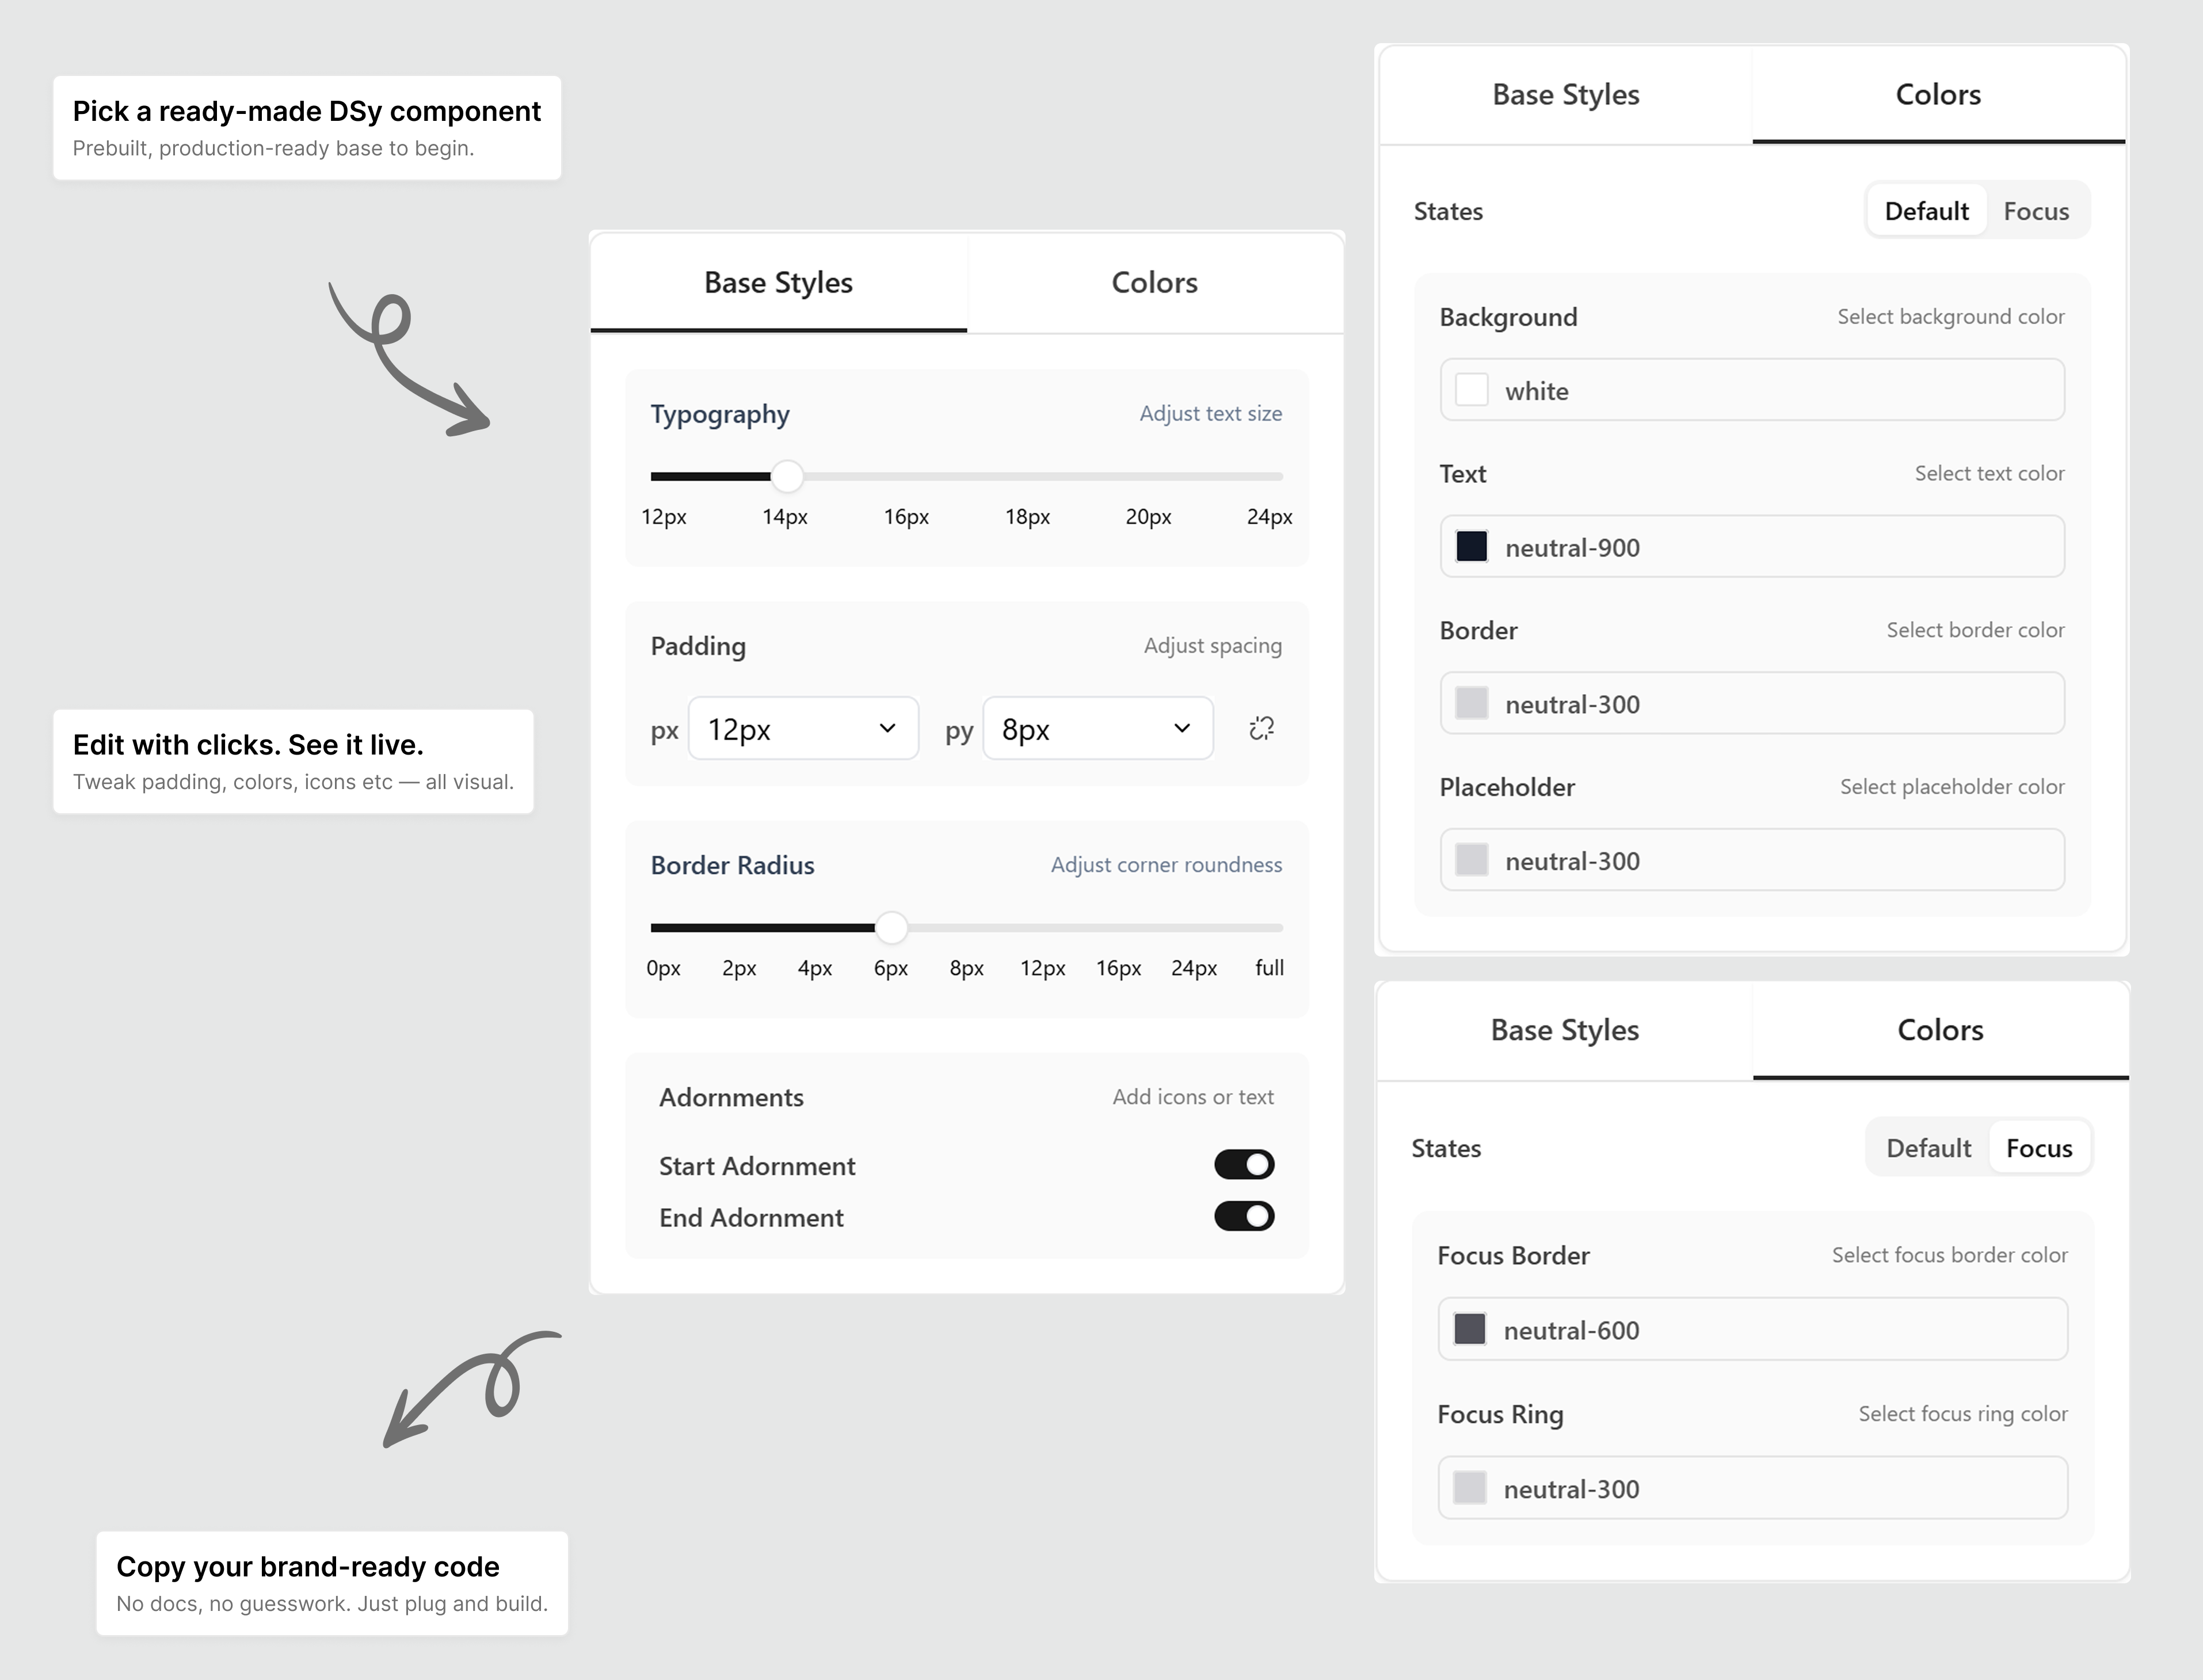Select Default state in the bottom panel

[x=1927, y=1148]
